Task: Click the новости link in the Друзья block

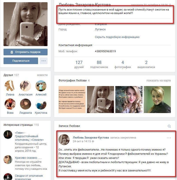Action: 42,75
